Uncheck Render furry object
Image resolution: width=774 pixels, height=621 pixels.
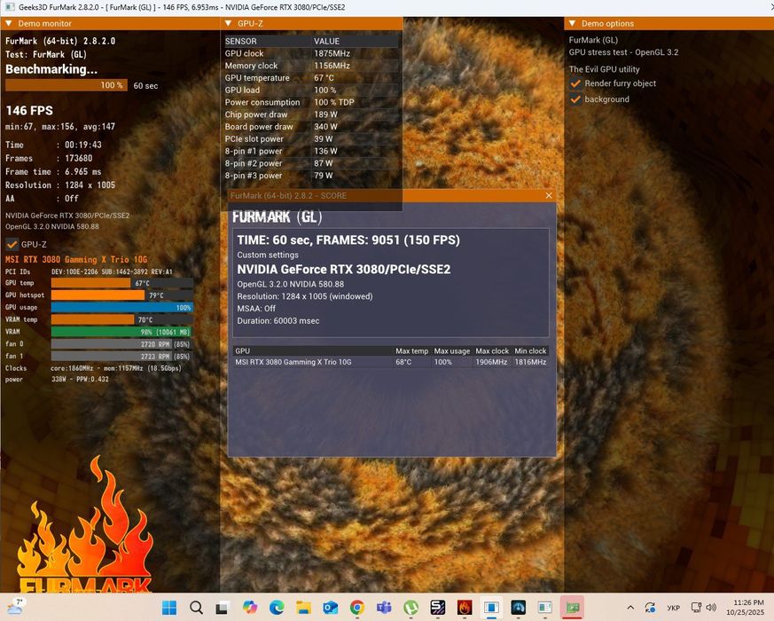click(575, 83)
